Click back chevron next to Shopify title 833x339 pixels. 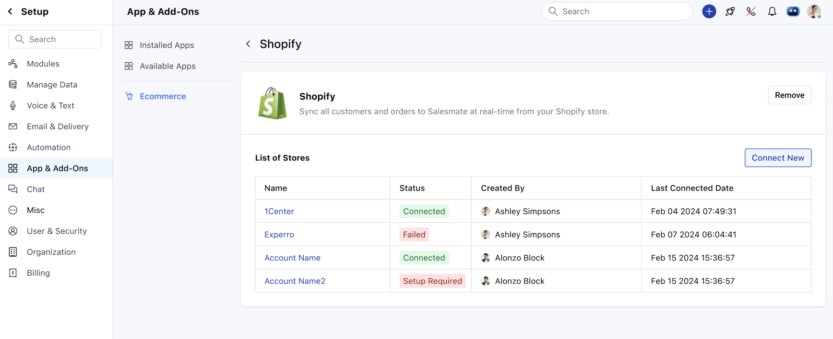[x=248, y=44]
